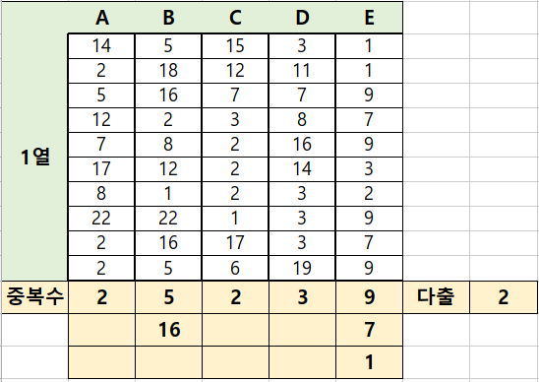539x382 pixels.
Task: Select the 중복수 result 3 under column D
Action: point(302,297)
